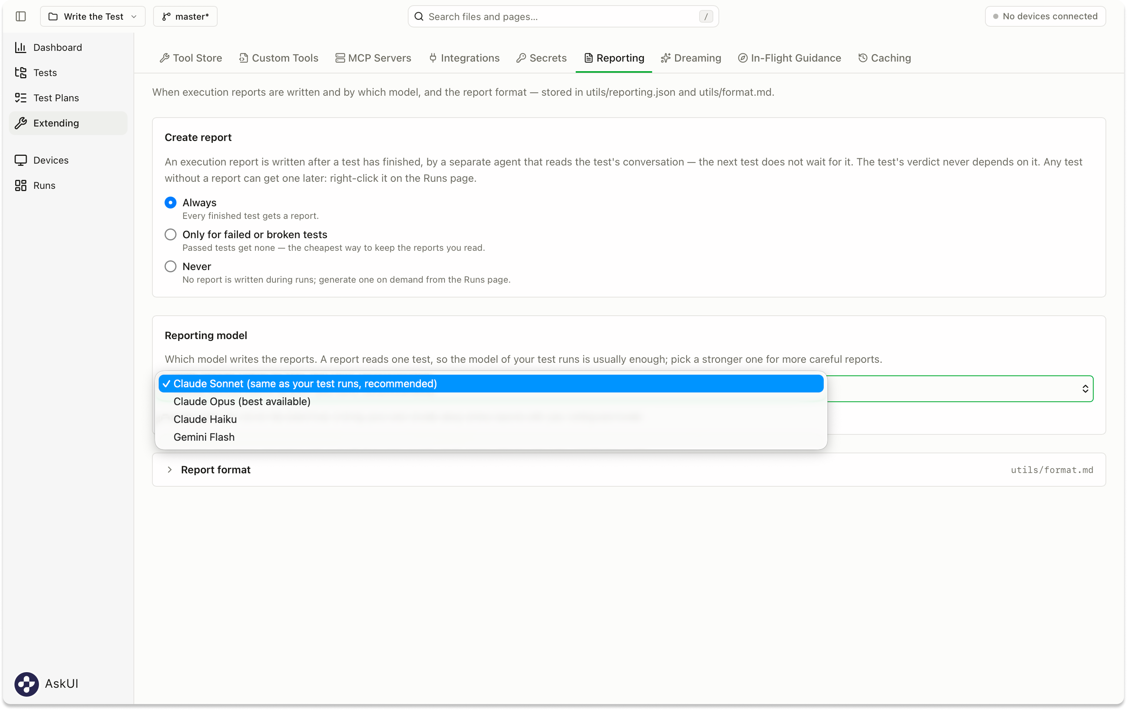1127x710 pixels.
Task: Open the Runs page
Action: pos(68,185)
